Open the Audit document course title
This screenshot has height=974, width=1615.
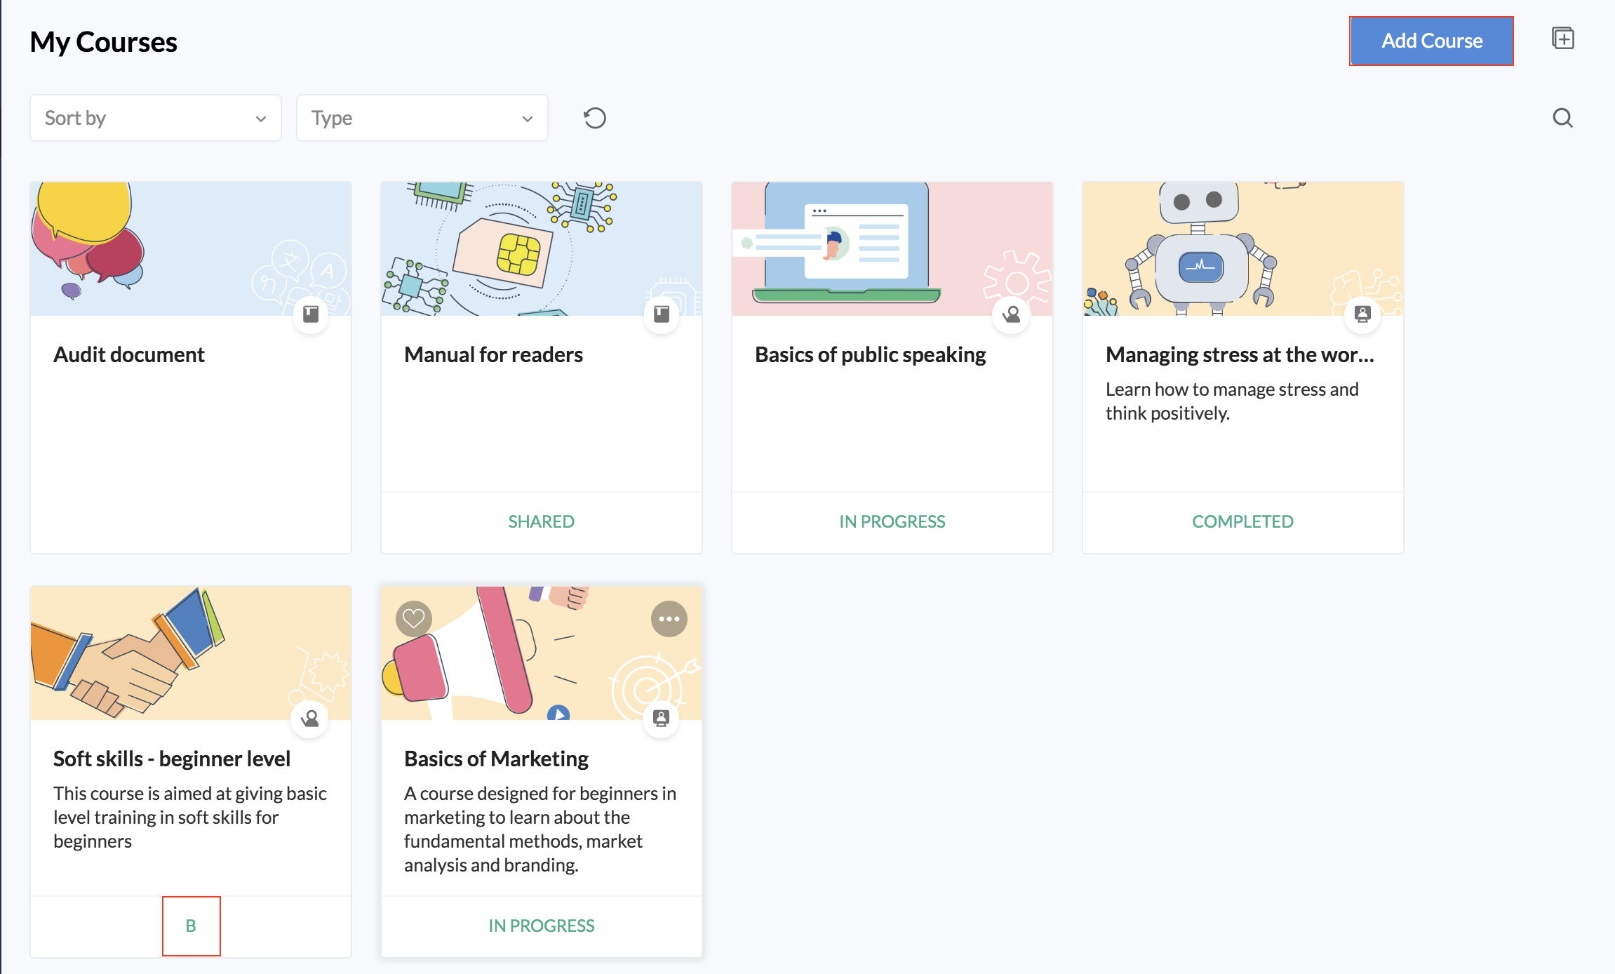(x=129, y=354)
